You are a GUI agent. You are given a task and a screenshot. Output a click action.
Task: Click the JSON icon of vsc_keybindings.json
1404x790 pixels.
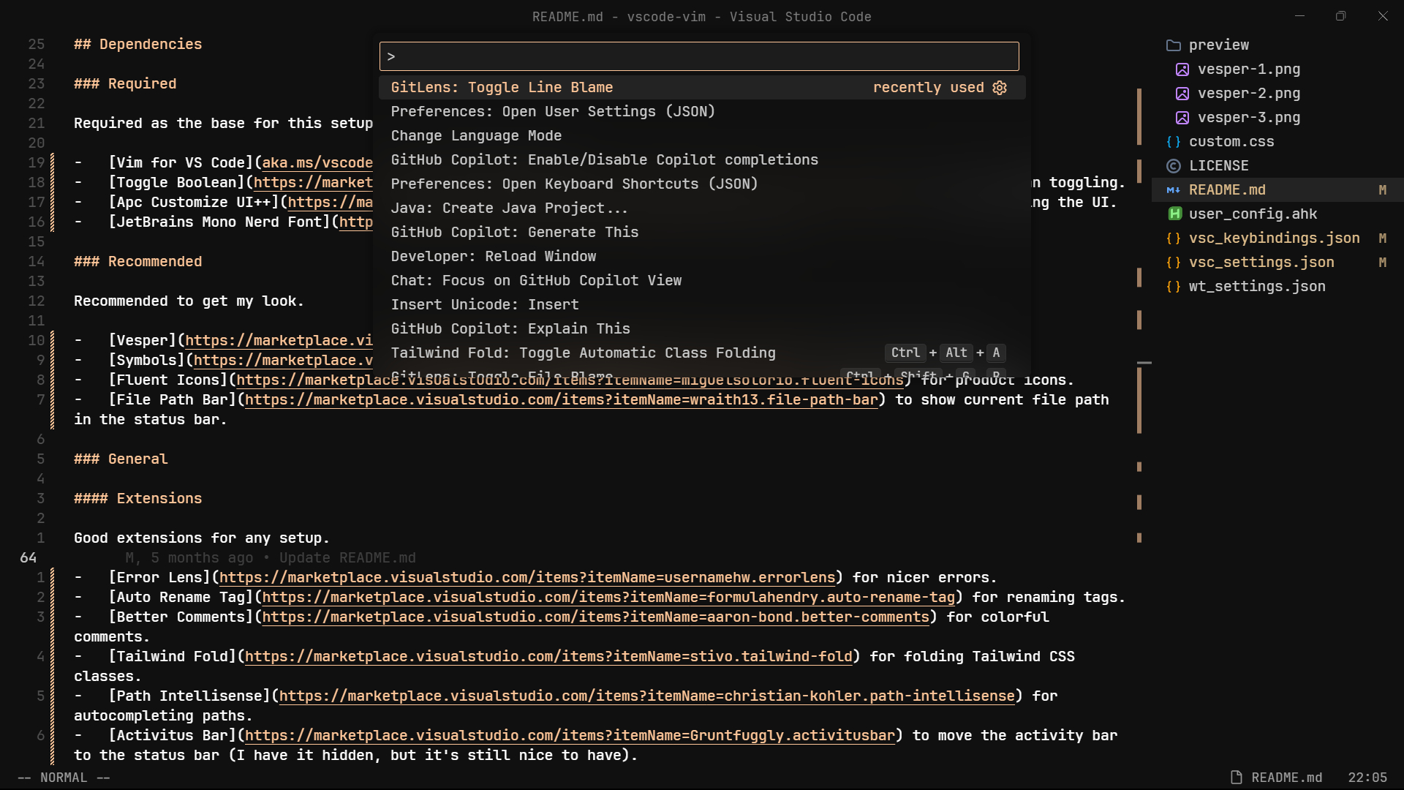1174,238
